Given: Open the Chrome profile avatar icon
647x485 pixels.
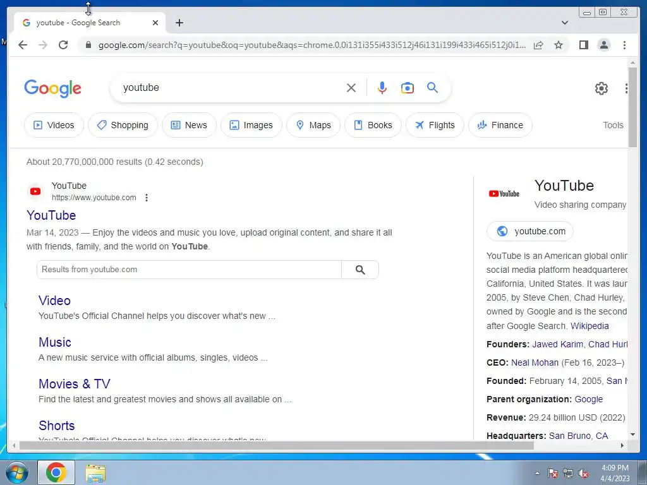Looking at the screenshot, I should coord(603,45).
